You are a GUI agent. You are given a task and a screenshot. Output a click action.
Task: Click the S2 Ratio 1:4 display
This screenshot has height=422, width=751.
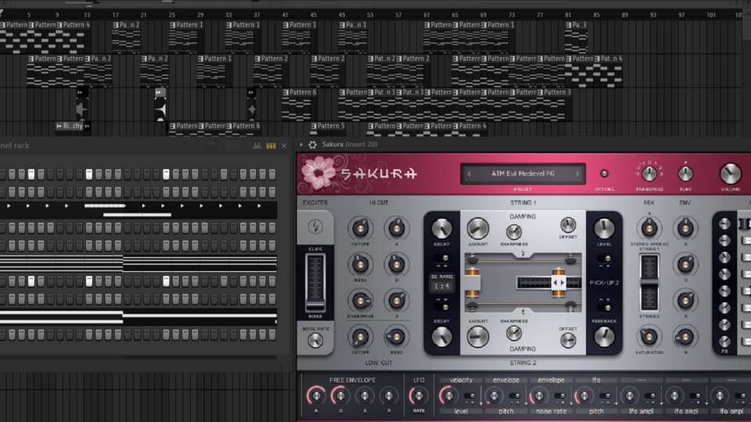pyautogui.click(x=441, y=286)
